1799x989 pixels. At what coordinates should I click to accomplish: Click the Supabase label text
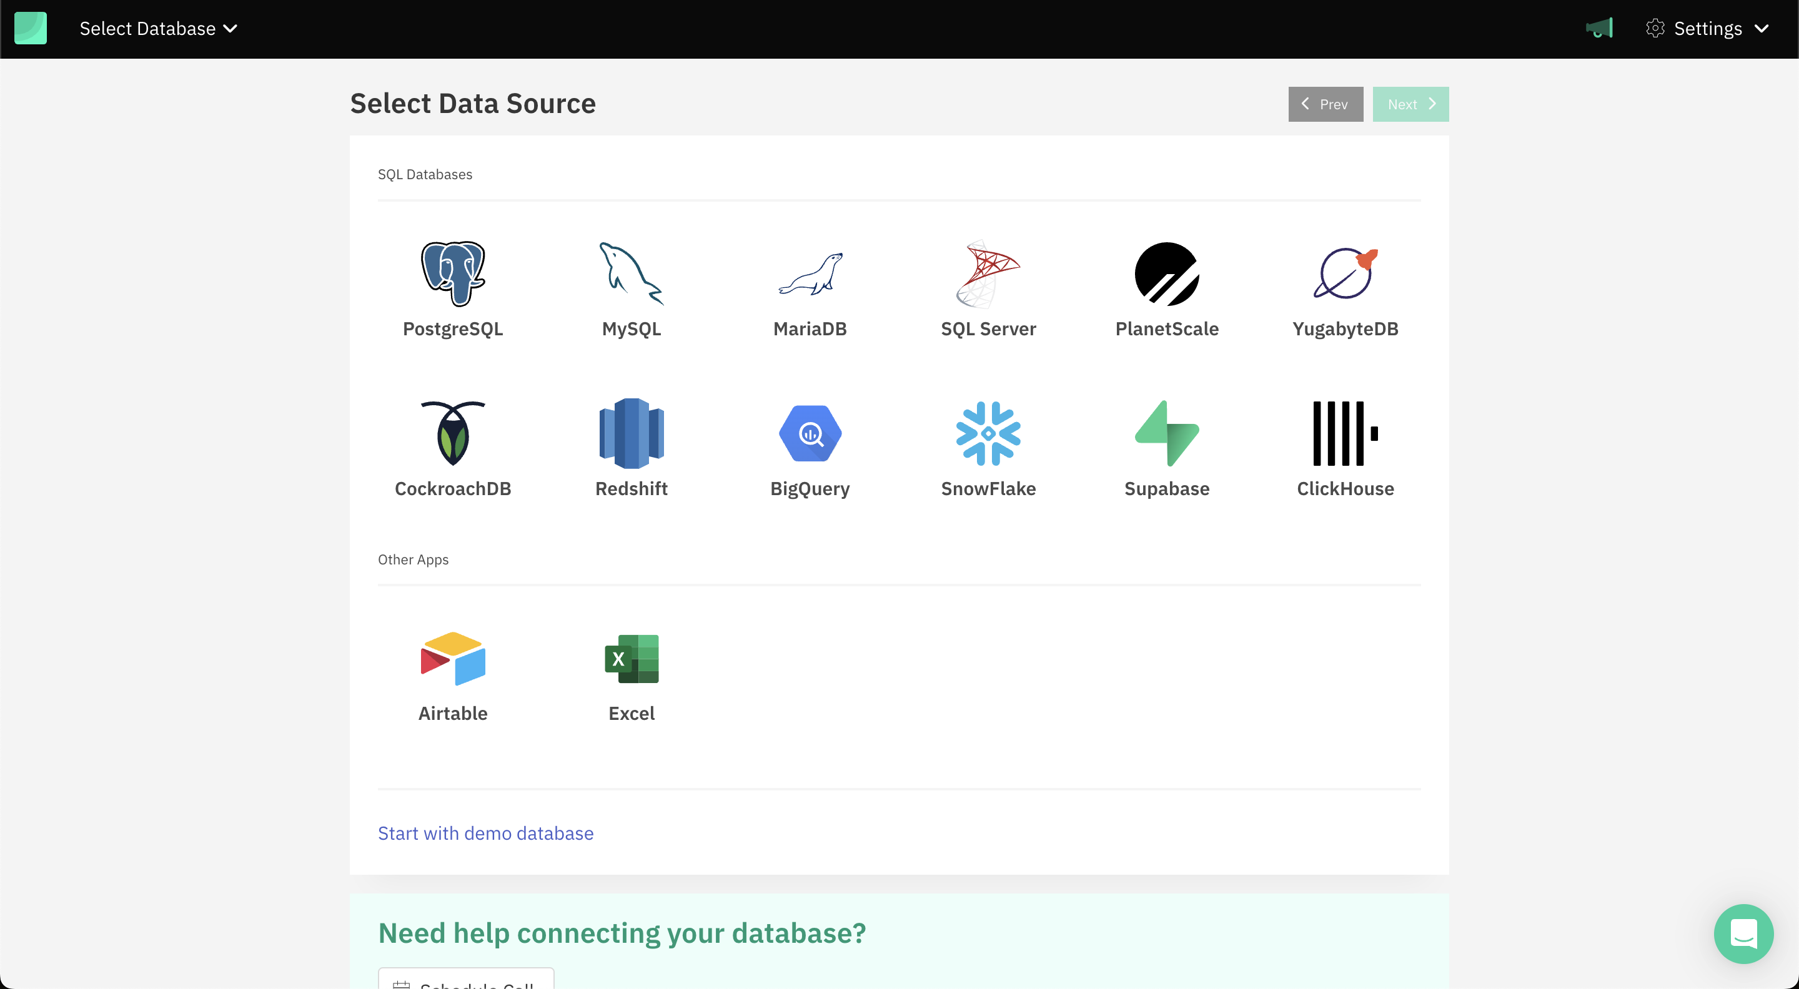(1167, 488)
